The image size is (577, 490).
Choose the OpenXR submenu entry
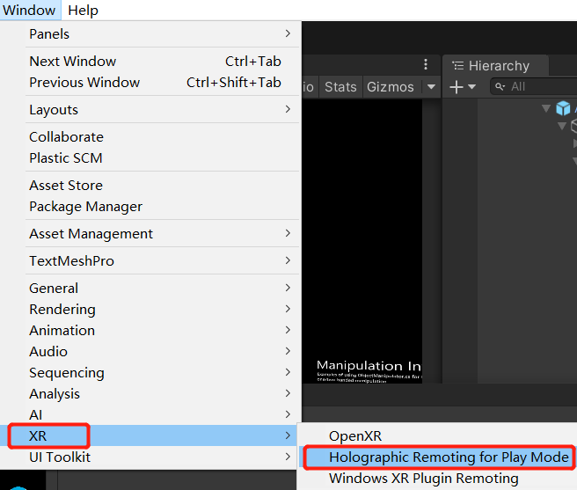pos(355,436)
